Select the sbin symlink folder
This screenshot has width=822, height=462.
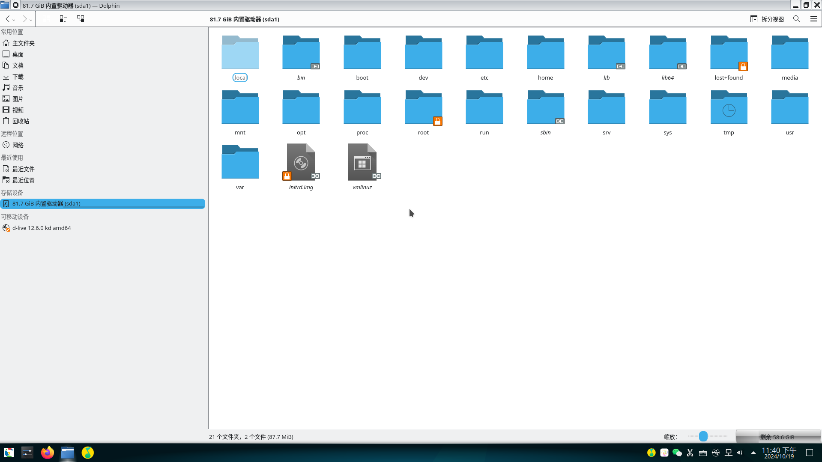[546, 107]
